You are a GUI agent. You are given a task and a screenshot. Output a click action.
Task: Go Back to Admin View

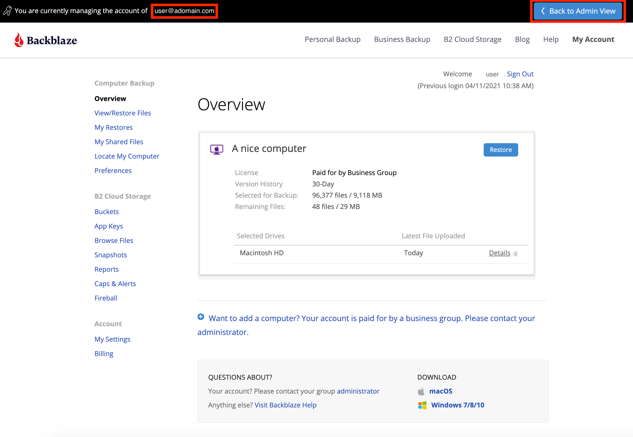(x=578, y=11)
